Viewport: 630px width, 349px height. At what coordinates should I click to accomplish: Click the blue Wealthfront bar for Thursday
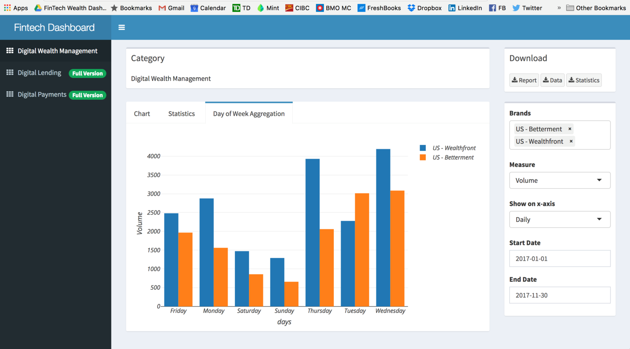click(x=312, y=233)
